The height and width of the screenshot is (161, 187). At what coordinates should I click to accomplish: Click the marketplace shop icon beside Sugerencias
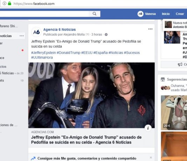pyautogui.click(x=163, y=79)
